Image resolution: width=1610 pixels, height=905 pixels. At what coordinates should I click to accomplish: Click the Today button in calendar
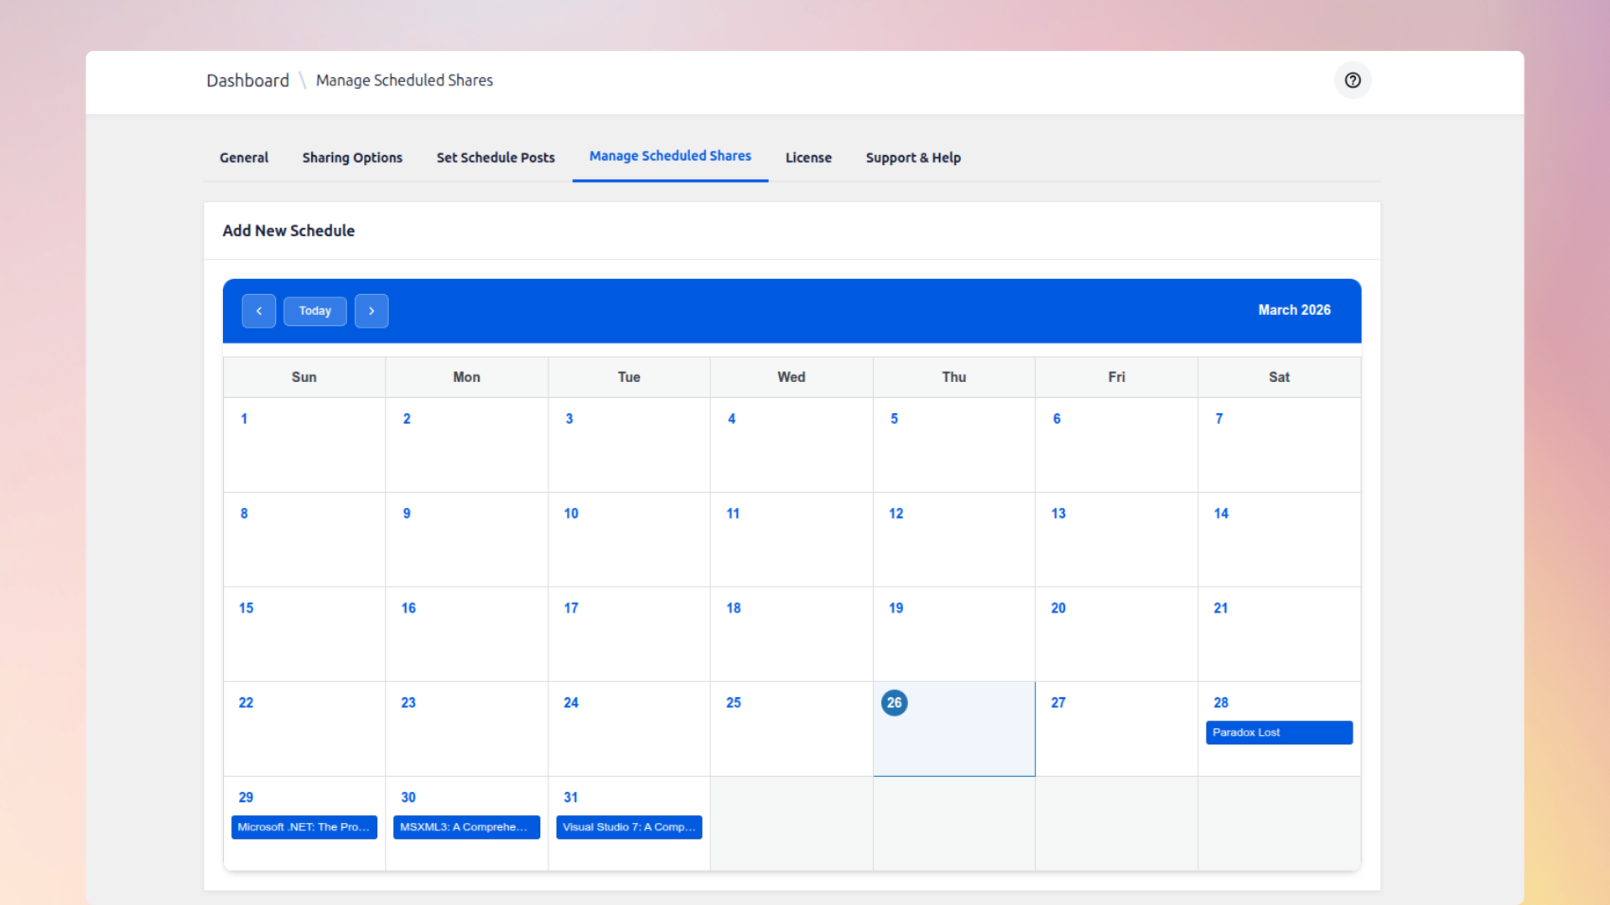[x=315, y=311]
